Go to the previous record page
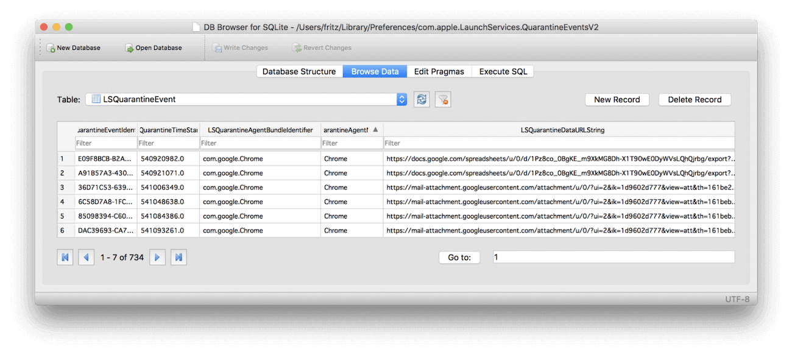 pos(86,257)
